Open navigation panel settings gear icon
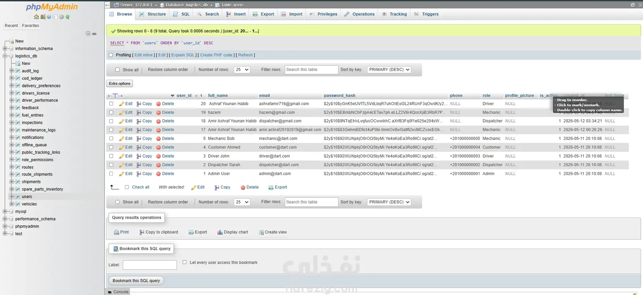Screen dimensions: 643x295 pyautogui.click(x=61, y=17)
